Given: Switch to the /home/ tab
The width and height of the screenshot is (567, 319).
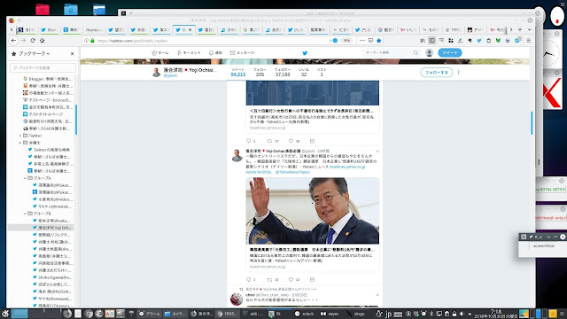Looking at the screenshot, I should [x=94, y=29].
